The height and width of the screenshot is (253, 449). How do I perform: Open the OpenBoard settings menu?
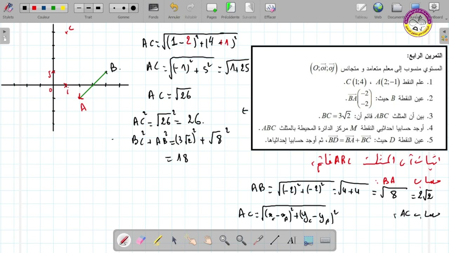tap(434, 11)
